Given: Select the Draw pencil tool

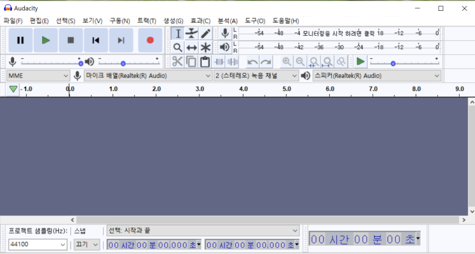Looking at the screenshot, I should click(x=206, y=33).
